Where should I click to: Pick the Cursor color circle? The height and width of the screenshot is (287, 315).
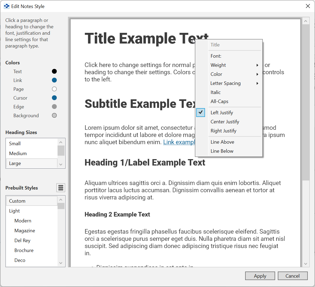pyautogui.click(x=54, y=98)
